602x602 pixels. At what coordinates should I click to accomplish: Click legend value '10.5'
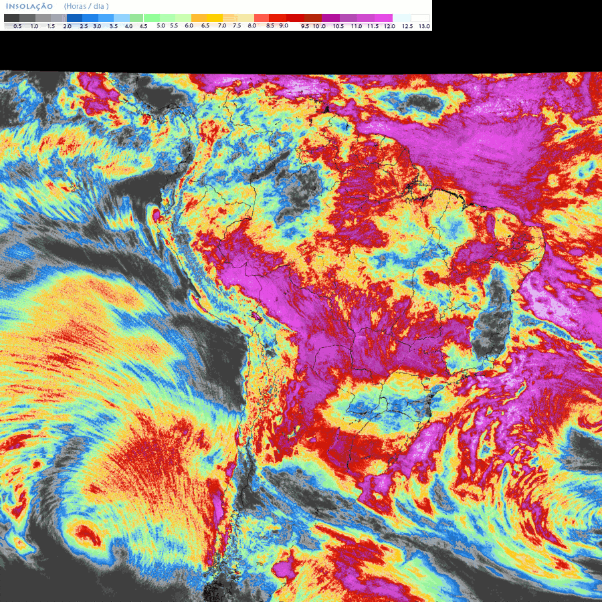(338, 26)
